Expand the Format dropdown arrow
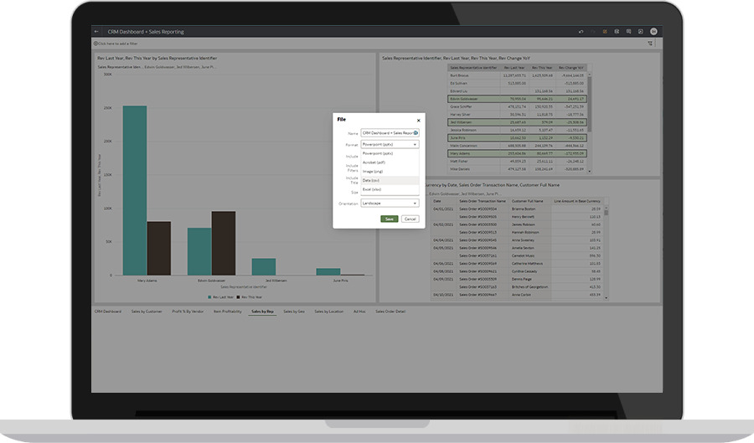This screenshot has height=443, width=754. tap(415, 144)
